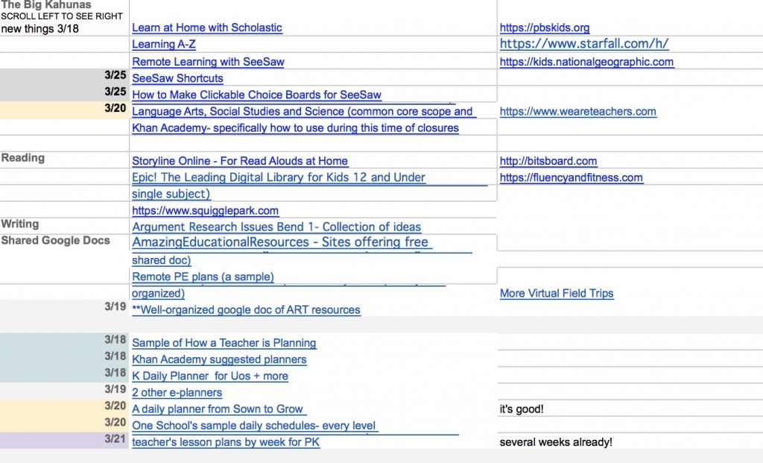
Task: Select the 'new things 3/18' text
Action: (40, 29)
